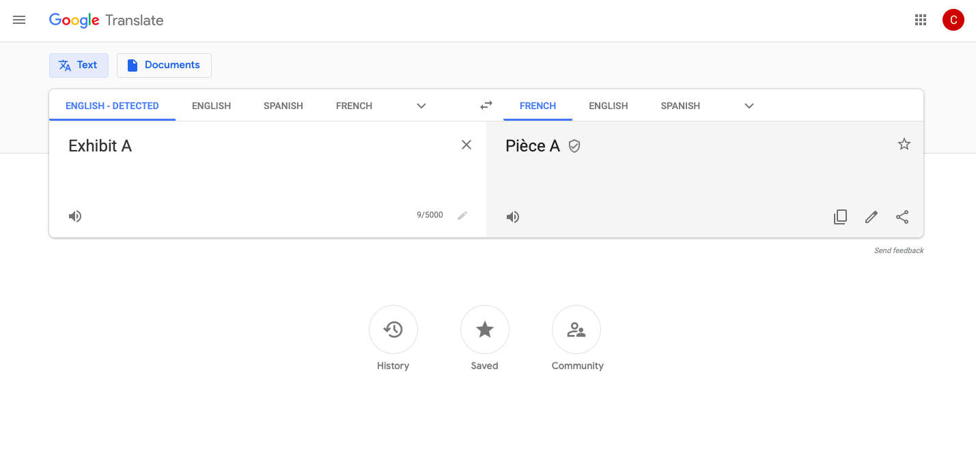Switch to Text translation mode
Viewport: 976px width, 453px height.
pos(79,65)
